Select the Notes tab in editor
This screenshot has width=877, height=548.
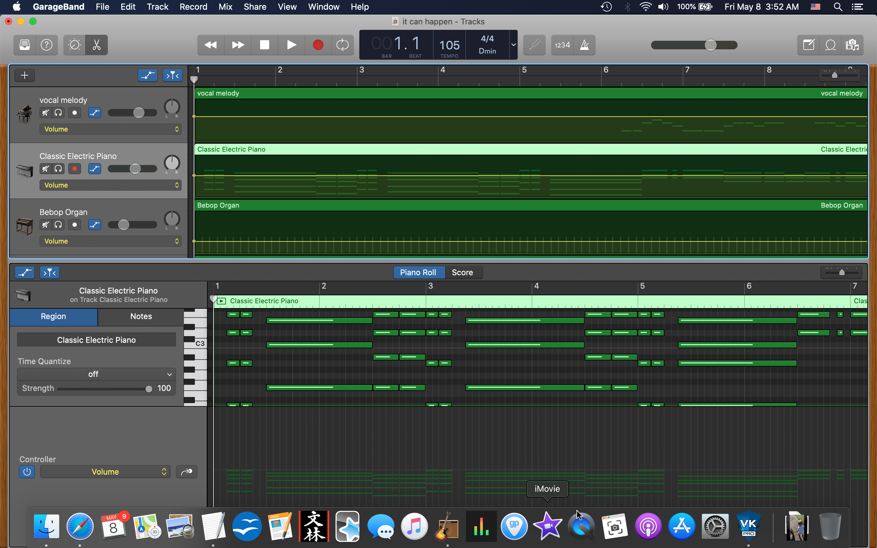141,316
